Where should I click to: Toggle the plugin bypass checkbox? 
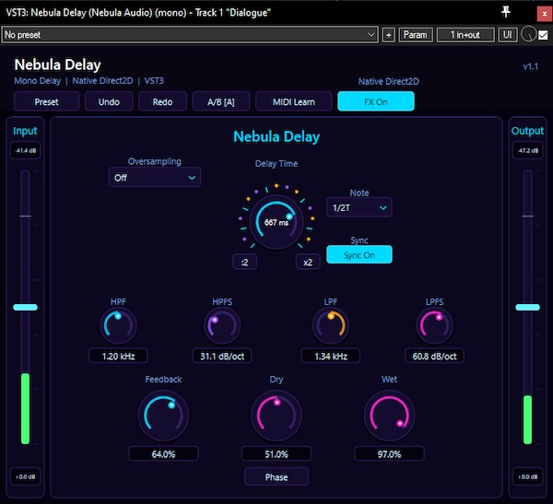[544, 35]
